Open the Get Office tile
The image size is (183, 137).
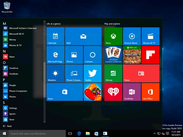[150, 92]
